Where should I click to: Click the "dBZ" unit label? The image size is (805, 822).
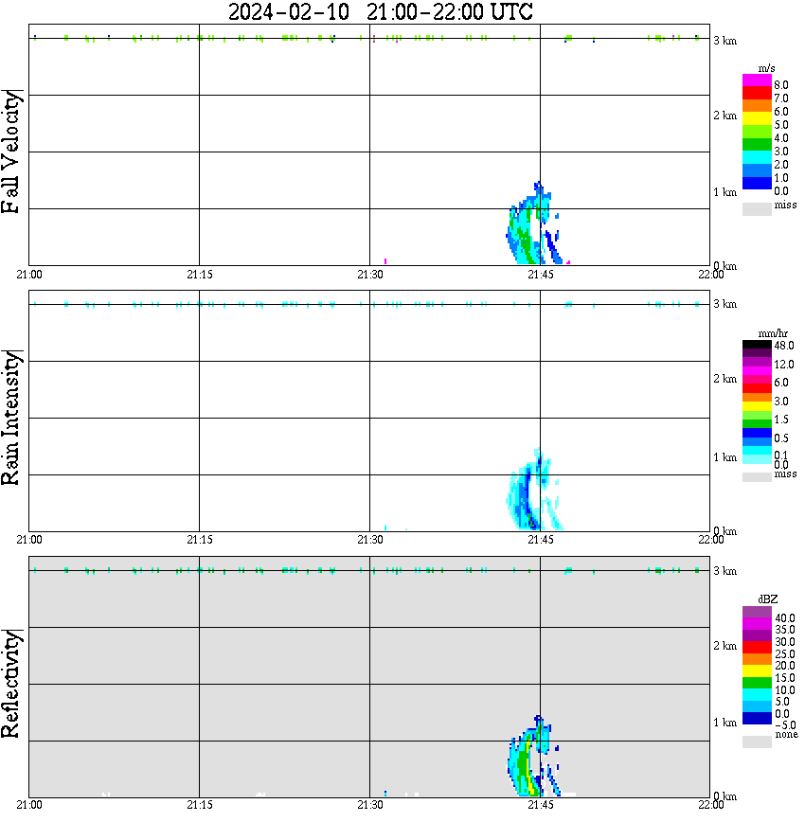coord(767,599)
